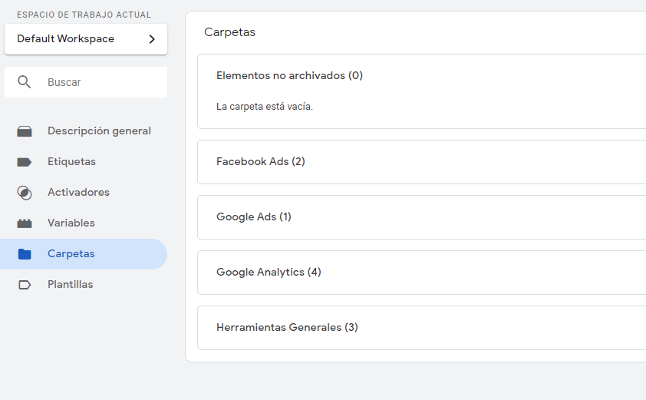Click the search magnifier icon
646x400 pixels.
(25, 82)
